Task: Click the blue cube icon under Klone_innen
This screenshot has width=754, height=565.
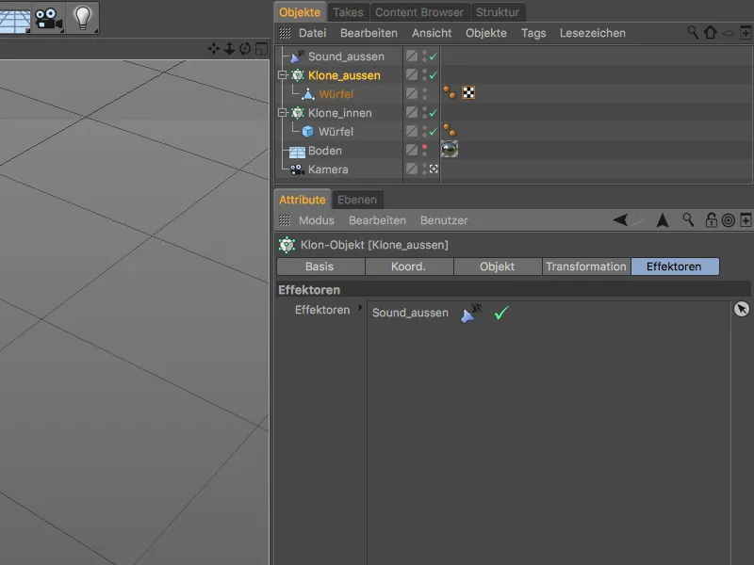Action: pyautogui.click(x=308, y=131)
